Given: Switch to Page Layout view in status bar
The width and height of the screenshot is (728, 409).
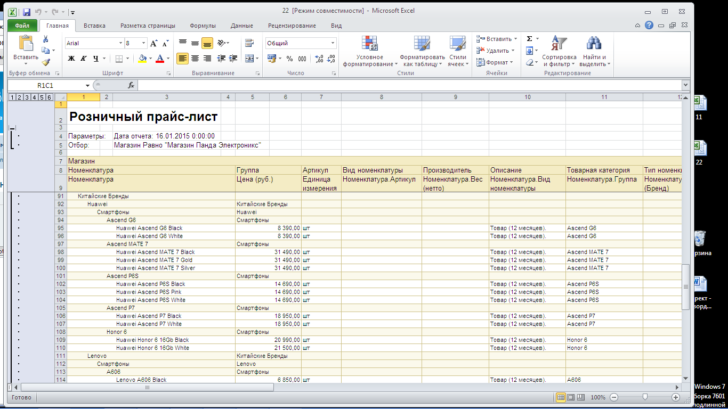Looking at the screenshot, I should [571, 397].
